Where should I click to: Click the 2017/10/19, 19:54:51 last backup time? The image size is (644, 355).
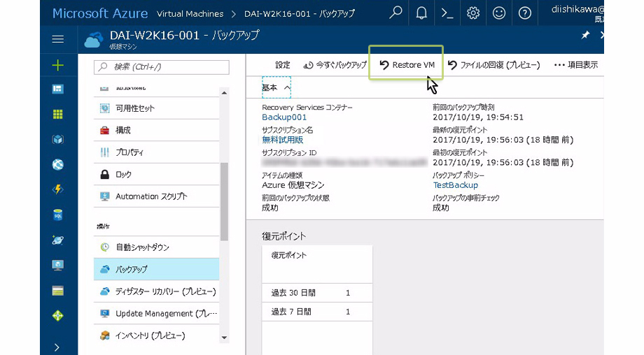478,117
